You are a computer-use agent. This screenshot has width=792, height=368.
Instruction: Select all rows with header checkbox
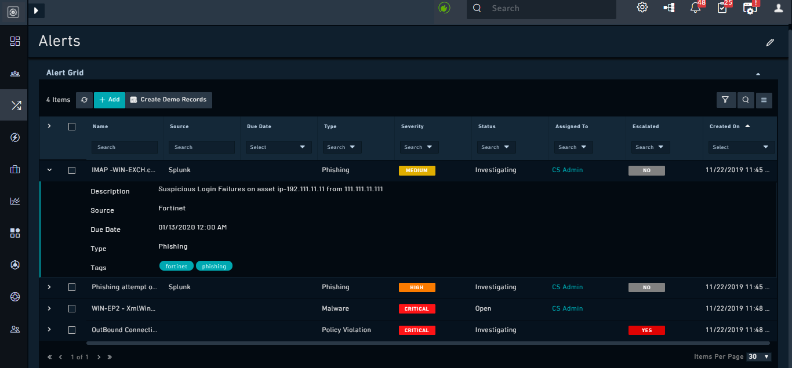(72, 126)
